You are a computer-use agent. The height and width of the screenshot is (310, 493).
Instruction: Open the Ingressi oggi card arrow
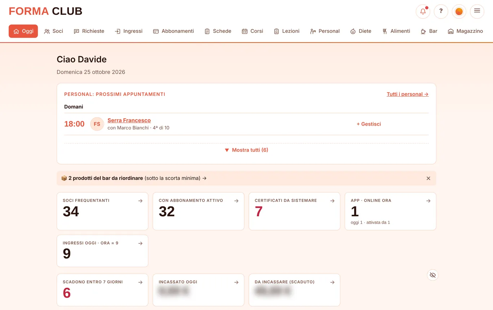tap(140, 243)
